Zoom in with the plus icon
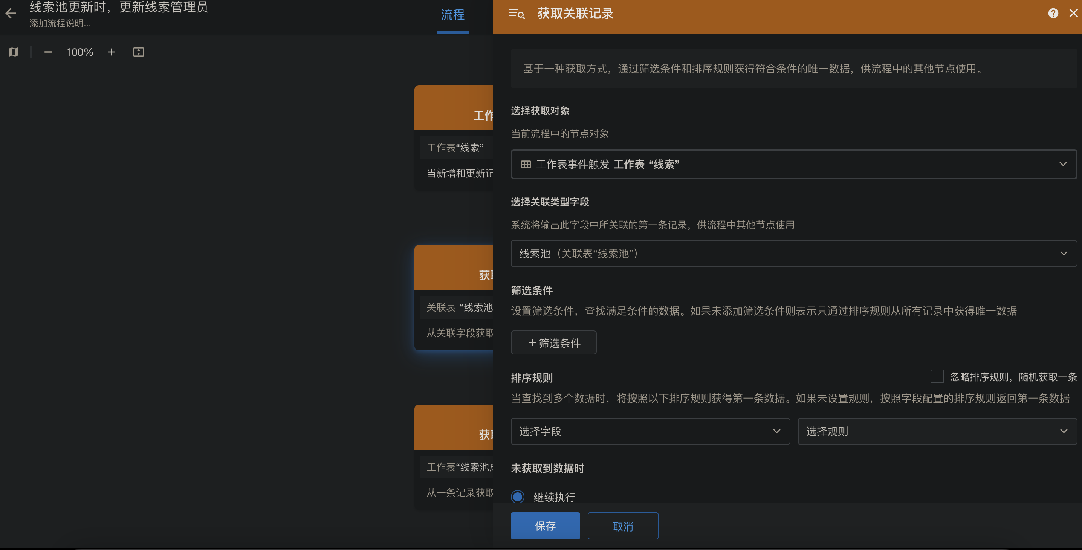 click(111, 52)
